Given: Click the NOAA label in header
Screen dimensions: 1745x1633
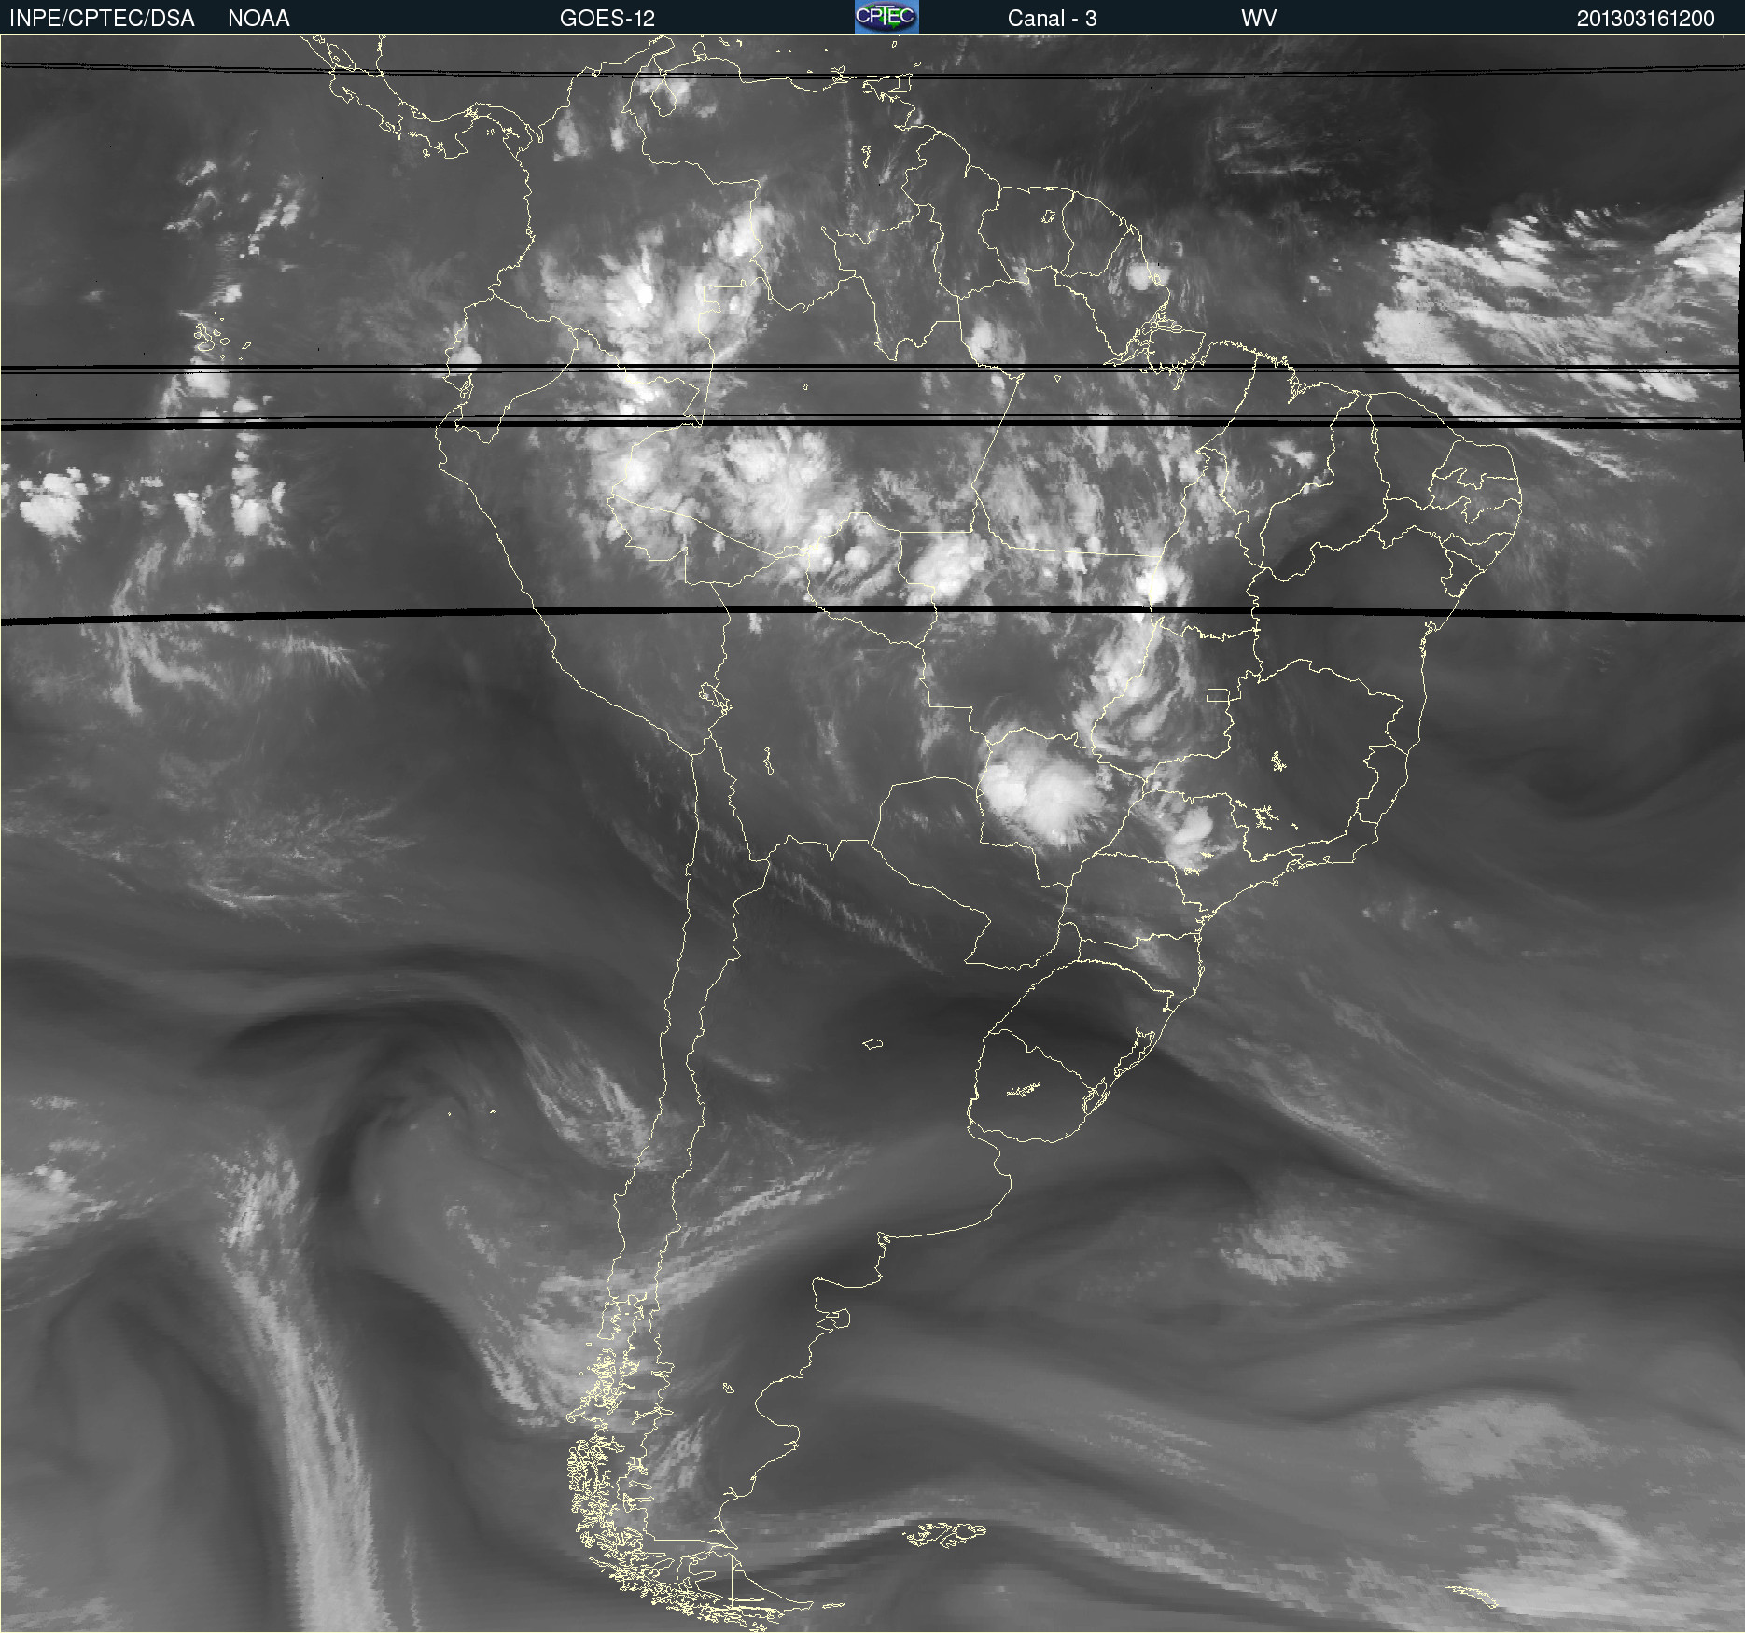Looking at the screenshot, I should pos(258,19).
